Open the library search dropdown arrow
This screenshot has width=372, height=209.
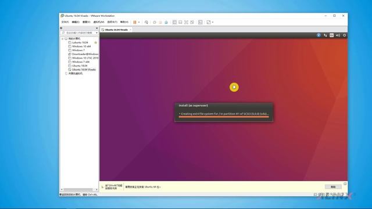coord(96,33)
